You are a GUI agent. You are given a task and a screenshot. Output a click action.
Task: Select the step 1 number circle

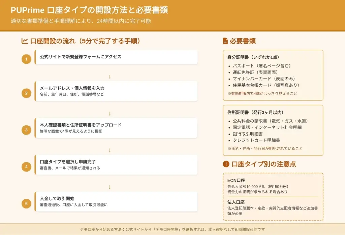coord(26,59)
